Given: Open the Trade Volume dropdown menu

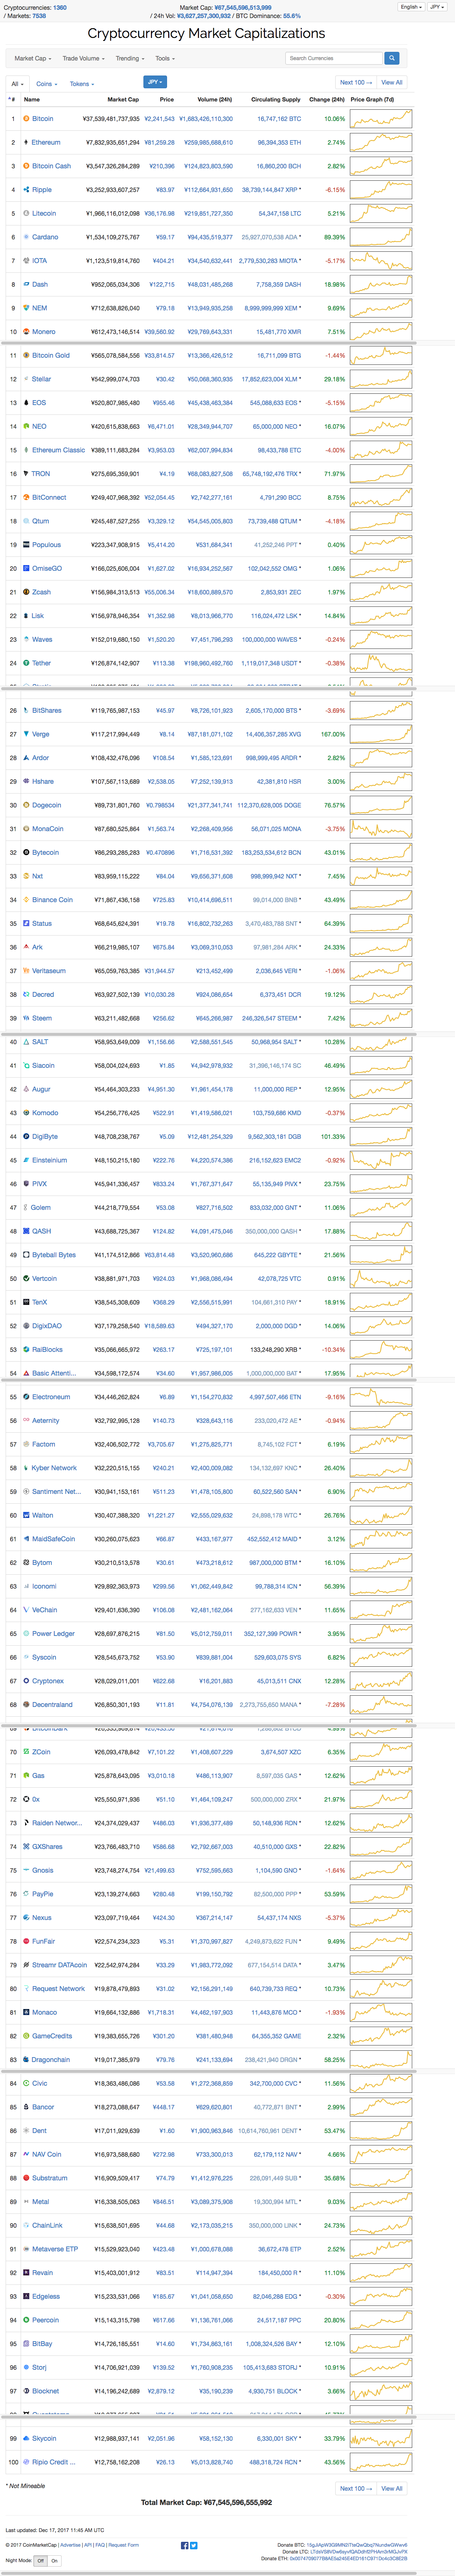Looking at the screenshot, I should 83,58.
